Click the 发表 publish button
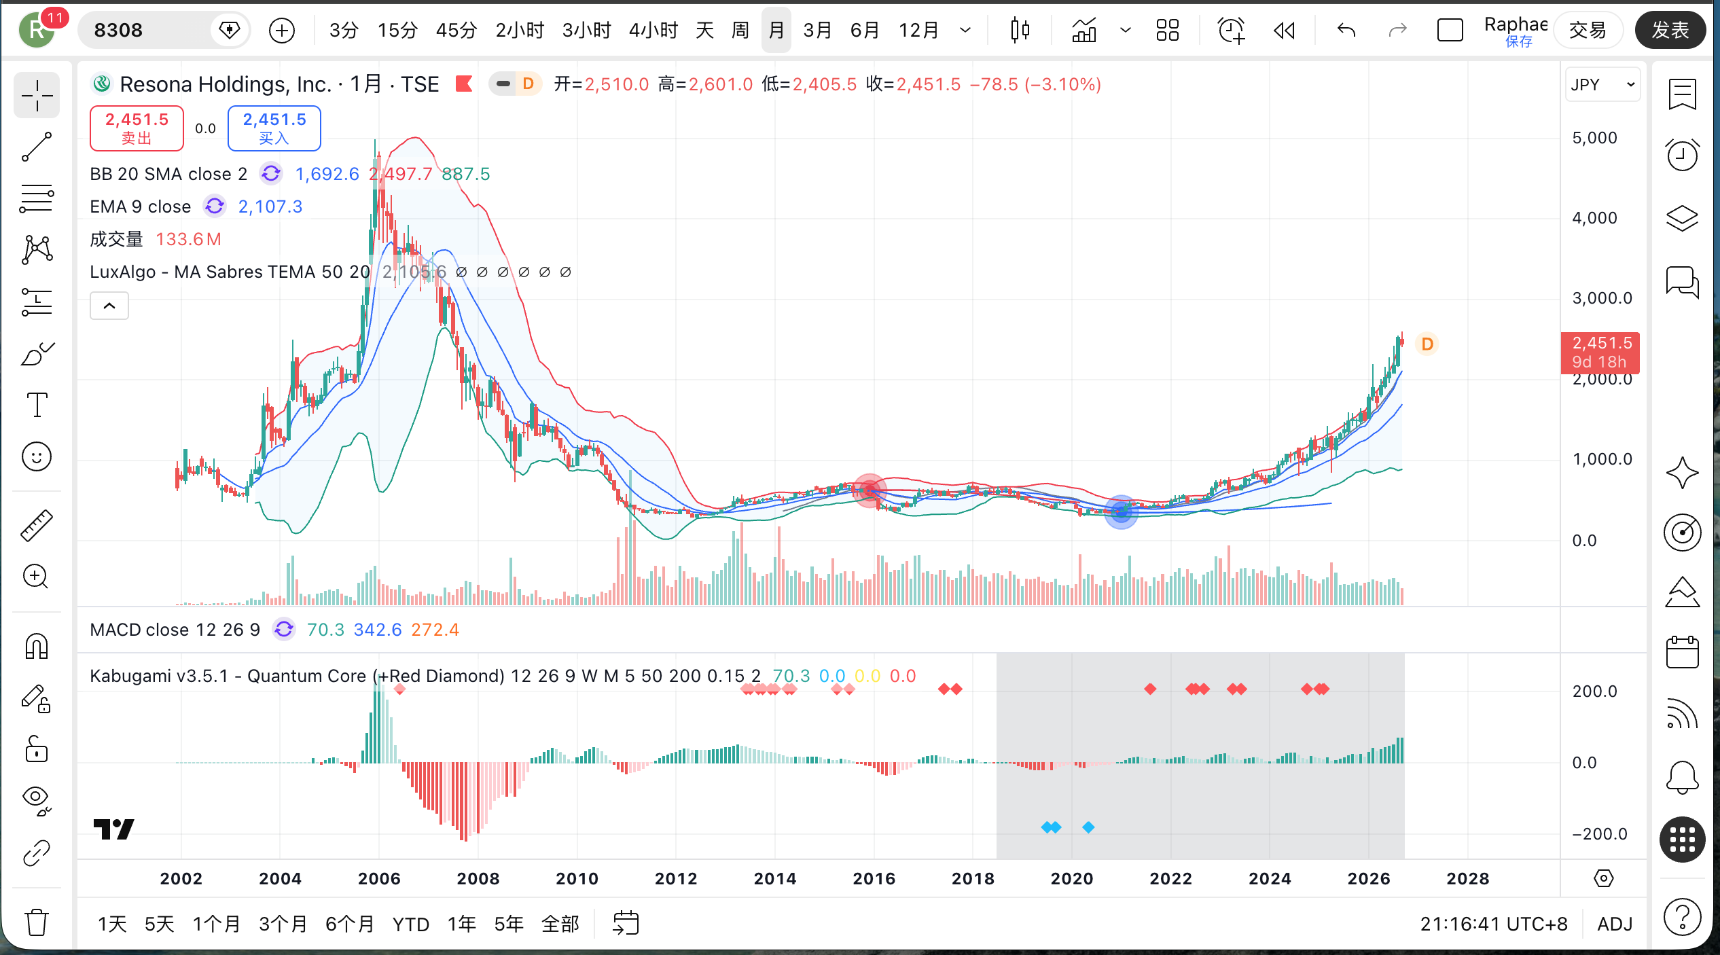The height and width of the screenshot is (955, 1720). click(1670, 31)
